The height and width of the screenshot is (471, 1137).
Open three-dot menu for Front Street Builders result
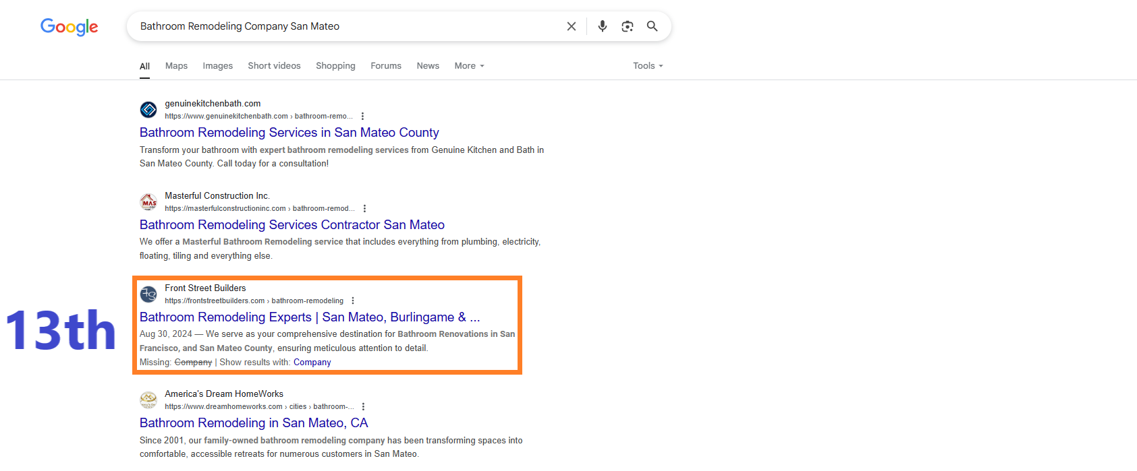pyautogui.click(x=353, y=301)
